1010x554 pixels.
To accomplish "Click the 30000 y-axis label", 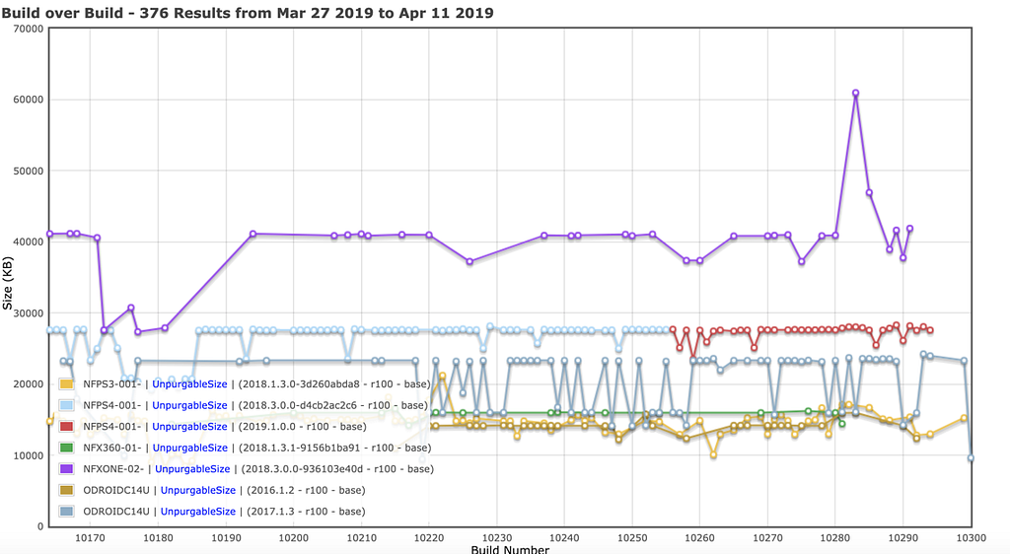I will point(29,313).
